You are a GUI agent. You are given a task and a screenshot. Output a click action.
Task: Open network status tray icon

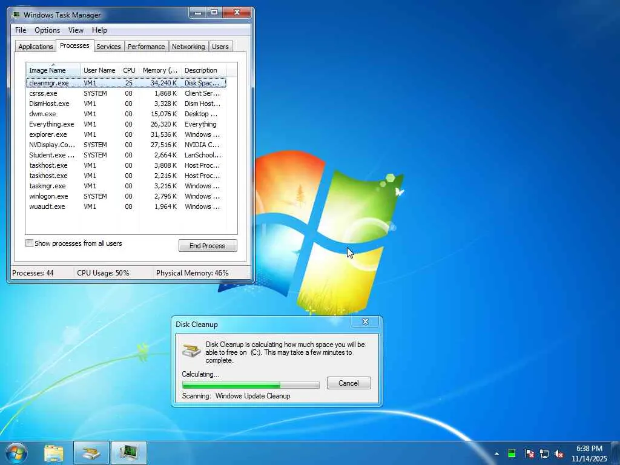pos(544,453)
